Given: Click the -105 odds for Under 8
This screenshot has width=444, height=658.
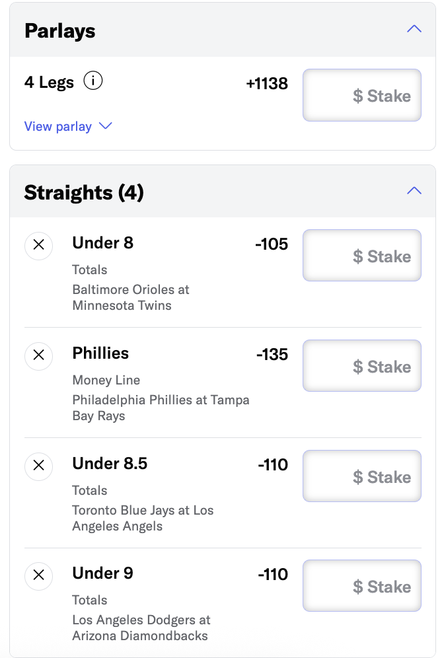Looking at the screenshot, I should pos(272,244).
